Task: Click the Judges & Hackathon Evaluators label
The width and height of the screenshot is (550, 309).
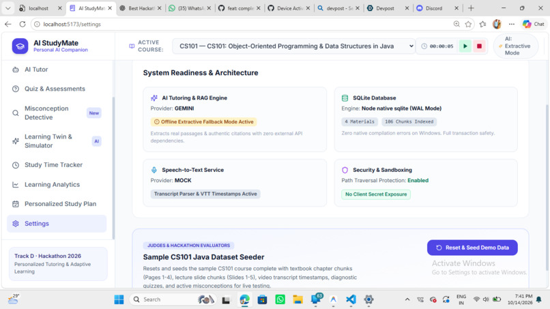Action: click(x=189, y=246)
